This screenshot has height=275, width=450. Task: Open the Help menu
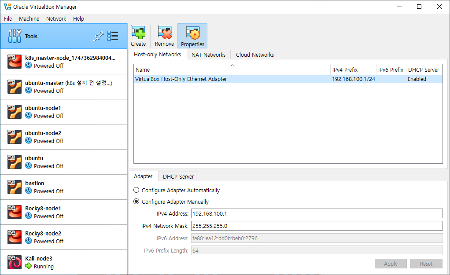click(79, 18)
